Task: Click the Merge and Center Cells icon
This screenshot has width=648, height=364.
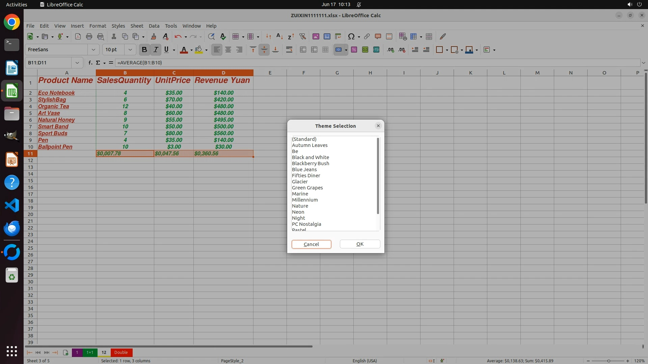Action: pyautogui.click(x=303, y=50)
